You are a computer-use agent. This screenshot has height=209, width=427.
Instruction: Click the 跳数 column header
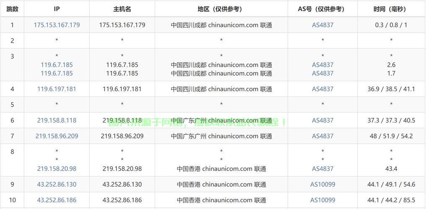12,9
